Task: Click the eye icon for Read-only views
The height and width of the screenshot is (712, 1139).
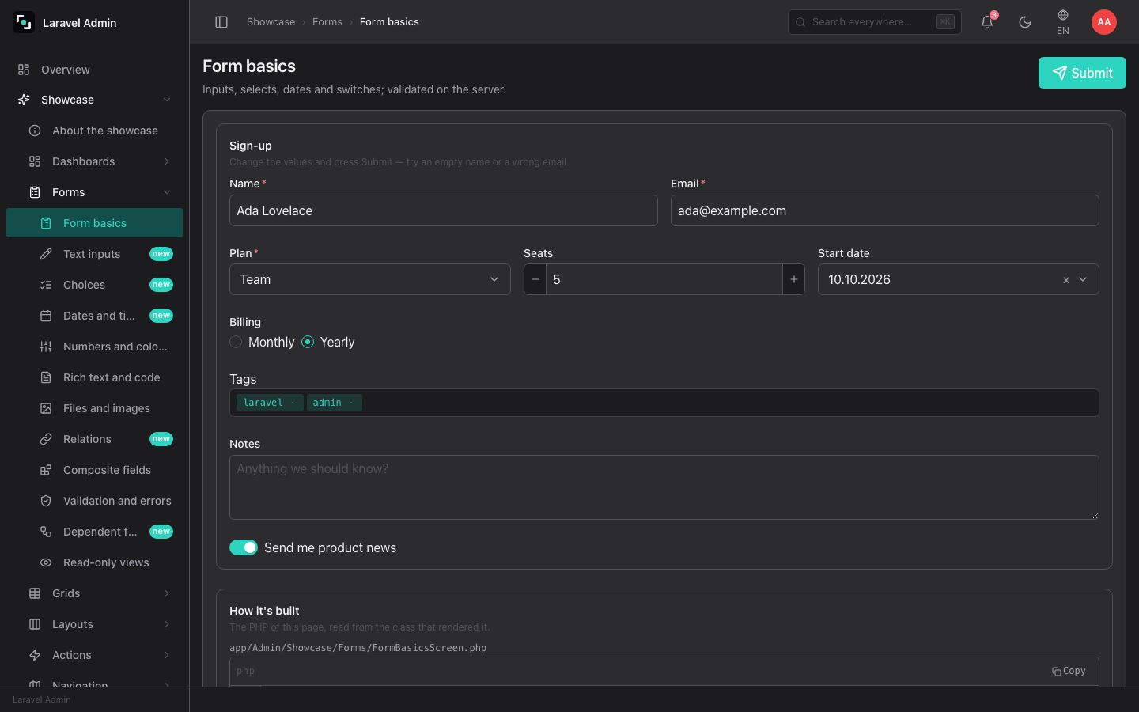Action: point(46,562)
